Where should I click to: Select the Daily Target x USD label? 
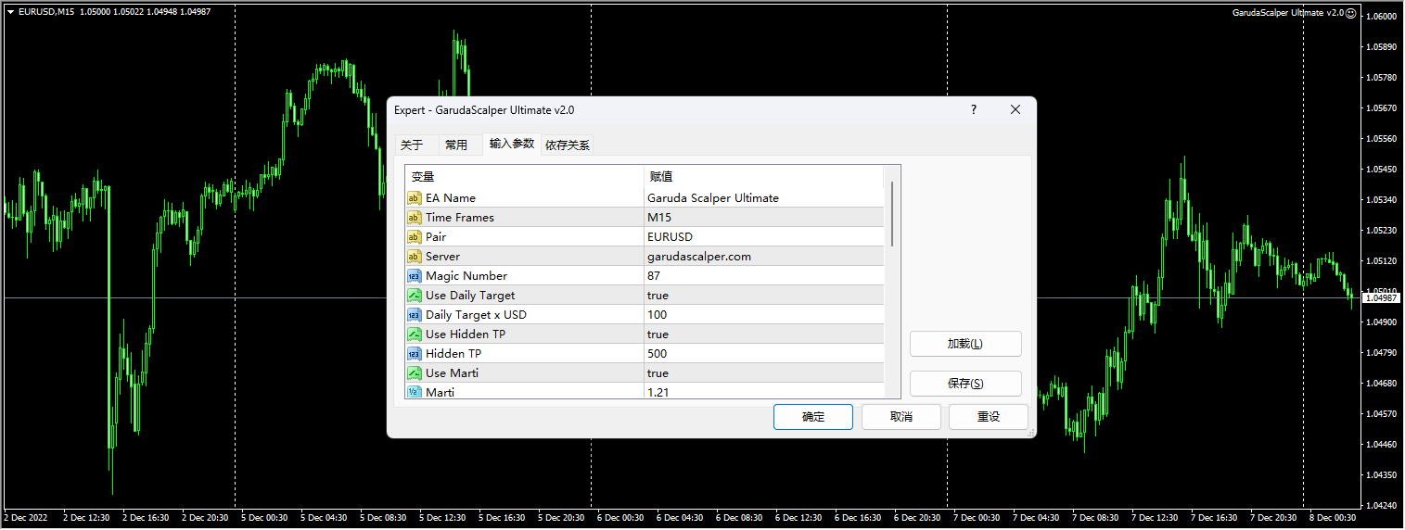click(476, 315)
